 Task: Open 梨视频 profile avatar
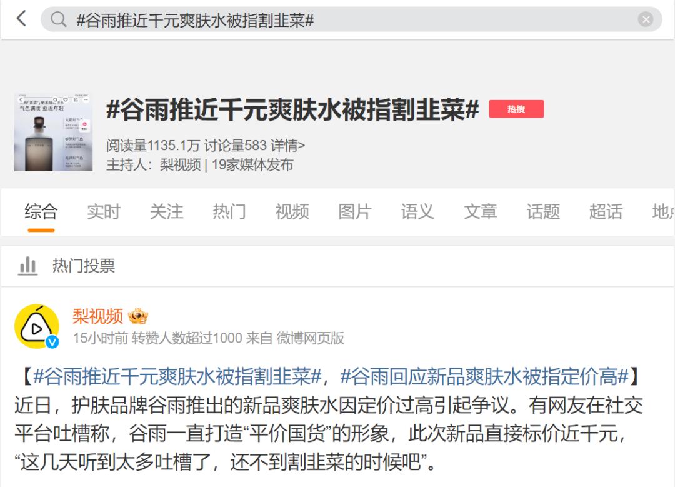(37, 326)
